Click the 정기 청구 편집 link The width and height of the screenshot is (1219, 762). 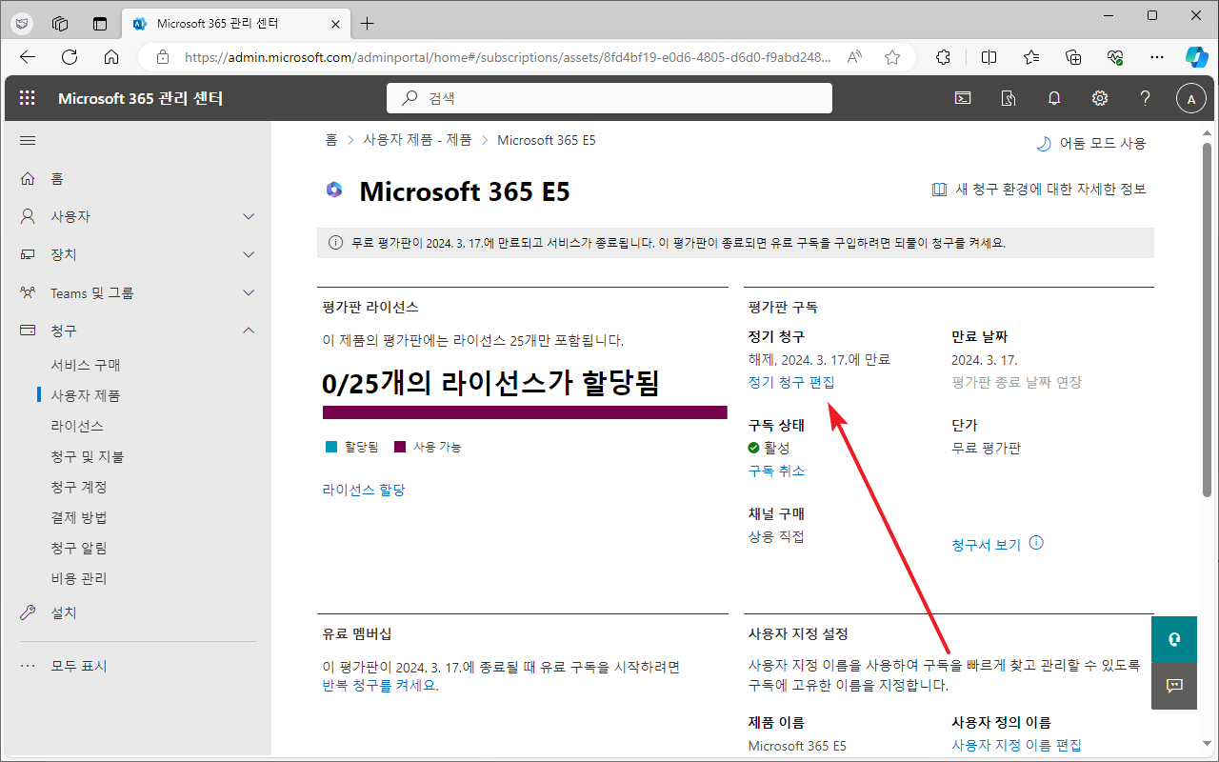(791, 382)
